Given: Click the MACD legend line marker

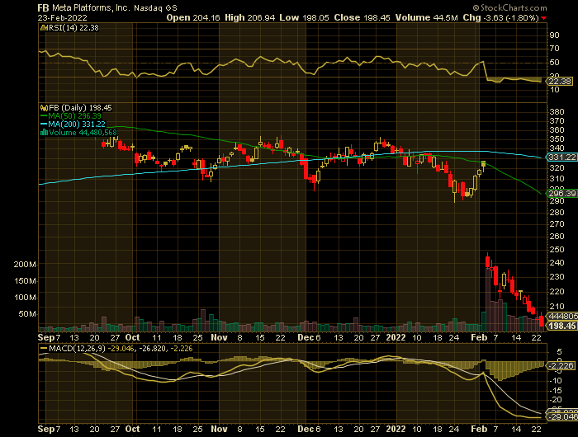Looking at the screenshot, I should [x=44, y=349].
